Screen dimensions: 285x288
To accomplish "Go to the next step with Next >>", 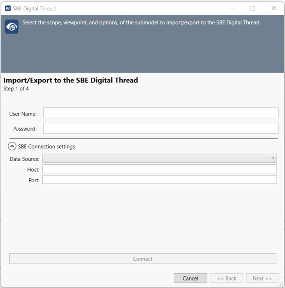I will [x=262, y=278].
